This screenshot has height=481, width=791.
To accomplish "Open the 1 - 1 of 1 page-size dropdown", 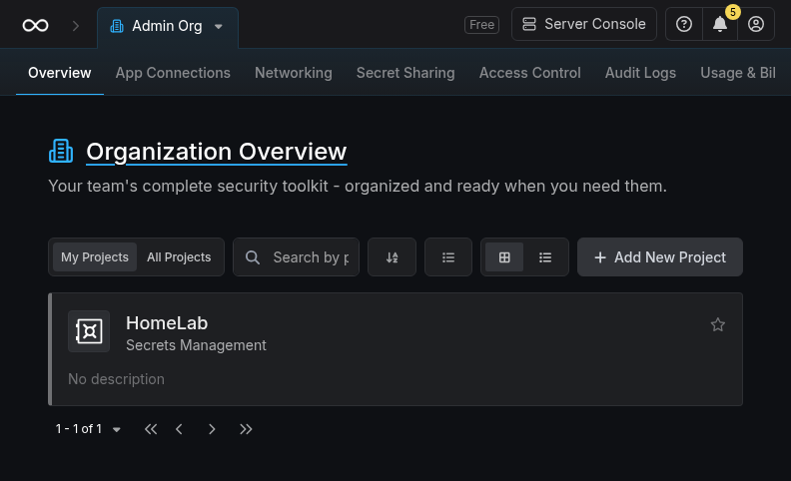I will pos(88,429).
